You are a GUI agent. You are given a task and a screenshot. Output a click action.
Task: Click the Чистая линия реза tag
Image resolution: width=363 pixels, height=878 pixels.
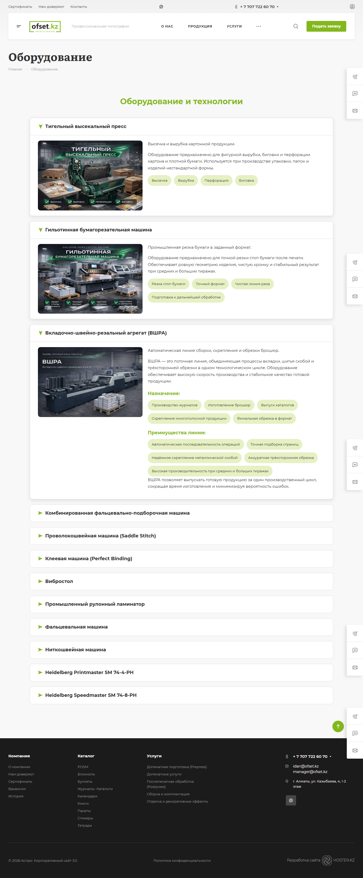pos(252,284)
